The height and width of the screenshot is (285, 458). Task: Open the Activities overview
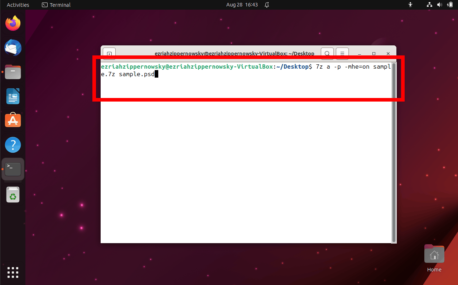tap(18, 5)
